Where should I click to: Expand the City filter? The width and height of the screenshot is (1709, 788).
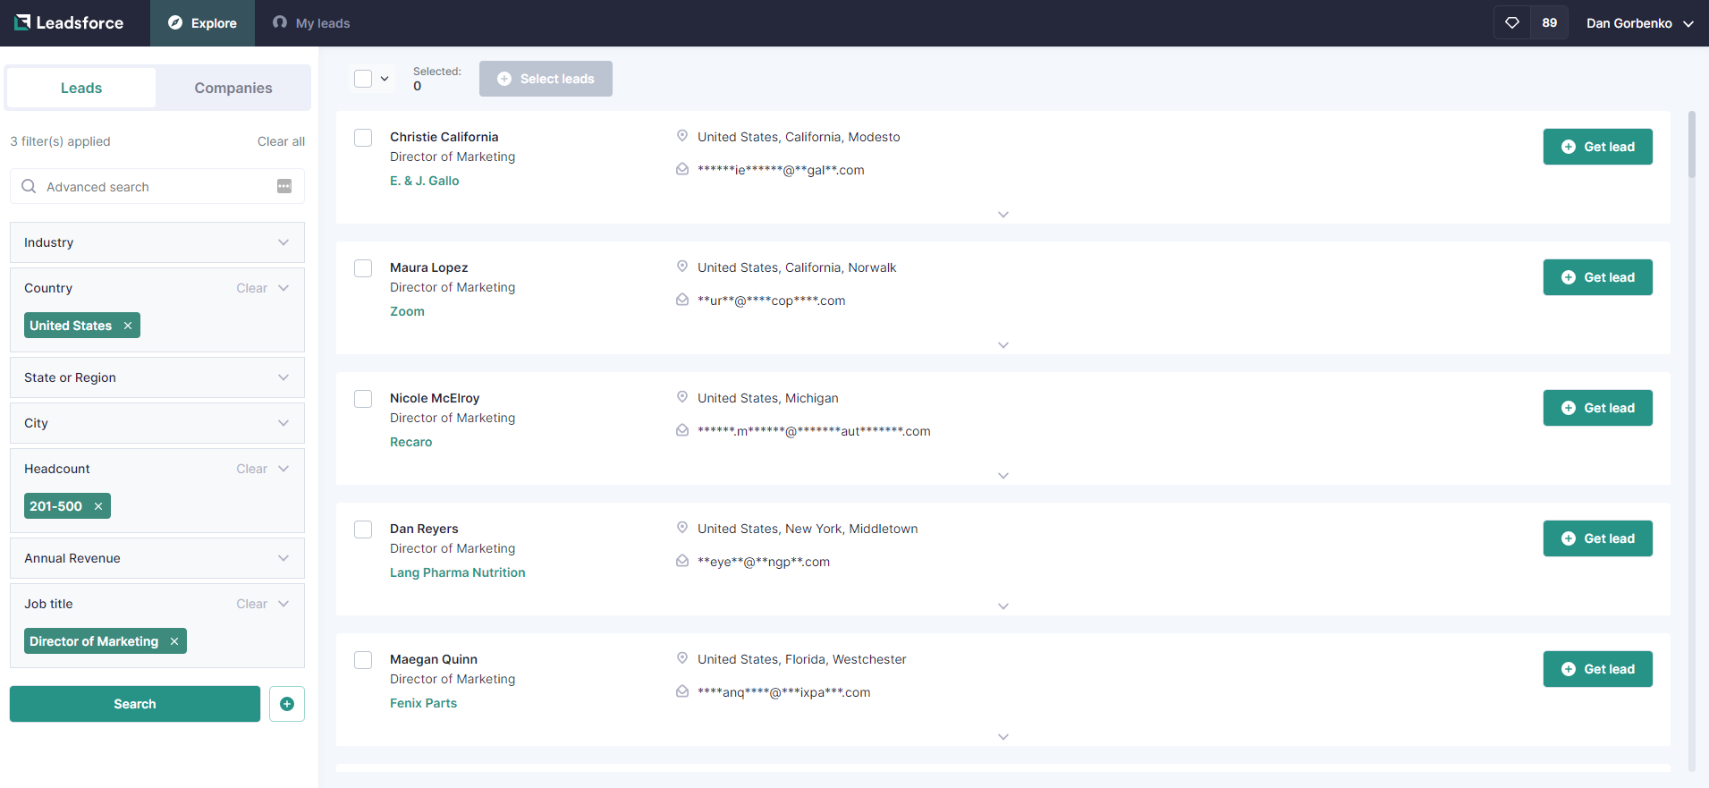point(157,423)
